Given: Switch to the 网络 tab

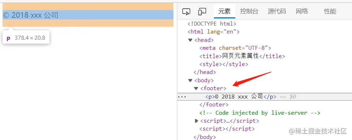Looking at the screenshot, I should 302,11.
